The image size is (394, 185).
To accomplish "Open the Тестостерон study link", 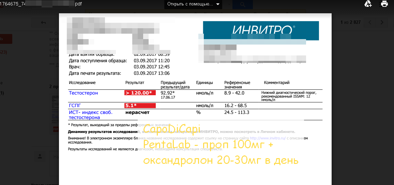I will pyautogui.click(x=84, y=93).
